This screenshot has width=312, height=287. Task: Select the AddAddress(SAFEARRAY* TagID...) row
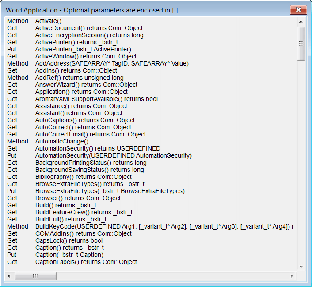tap(151, 63)
